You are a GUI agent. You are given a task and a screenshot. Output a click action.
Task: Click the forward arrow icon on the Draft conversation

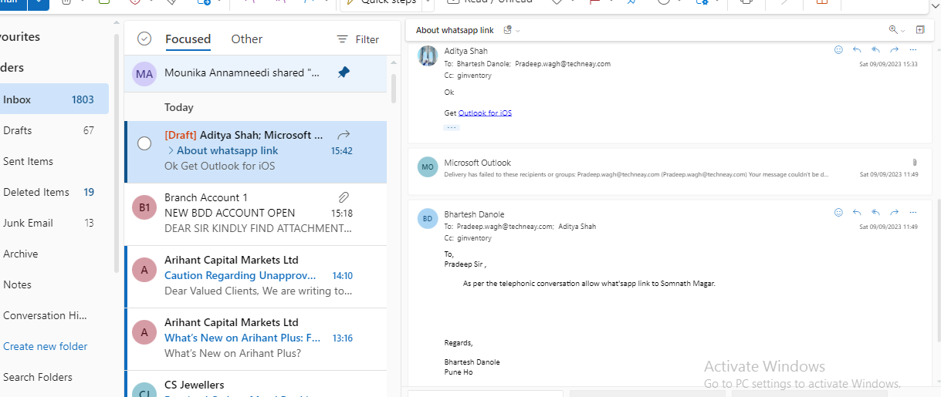coord(344,135)
